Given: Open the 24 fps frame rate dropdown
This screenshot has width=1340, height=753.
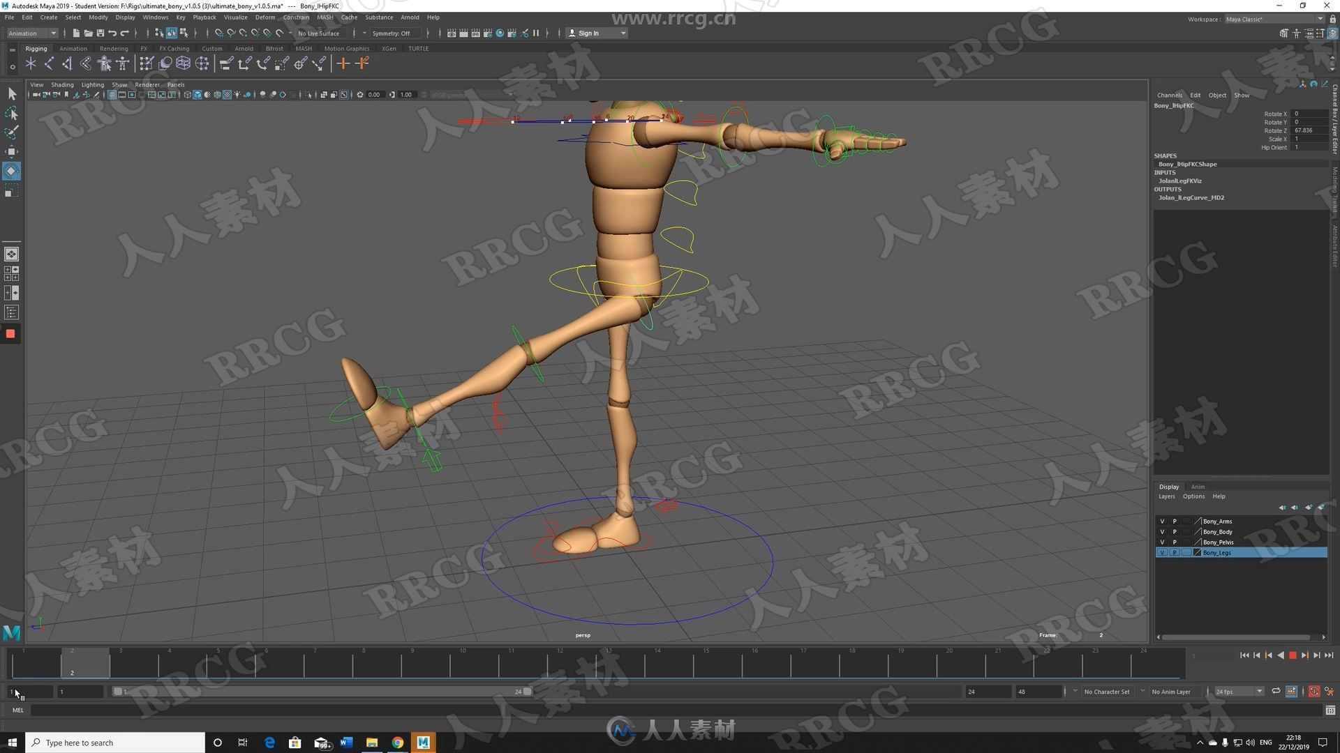Looking at the screenshot, I should click(1239, 691).
